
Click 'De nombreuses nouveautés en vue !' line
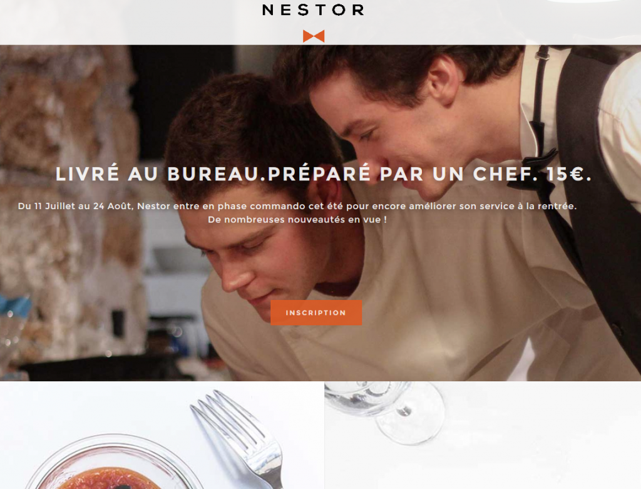[x=297, y=220]
